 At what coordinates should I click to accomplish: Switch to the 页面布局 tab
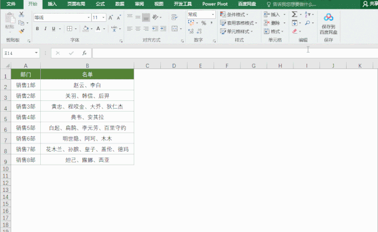76,4
